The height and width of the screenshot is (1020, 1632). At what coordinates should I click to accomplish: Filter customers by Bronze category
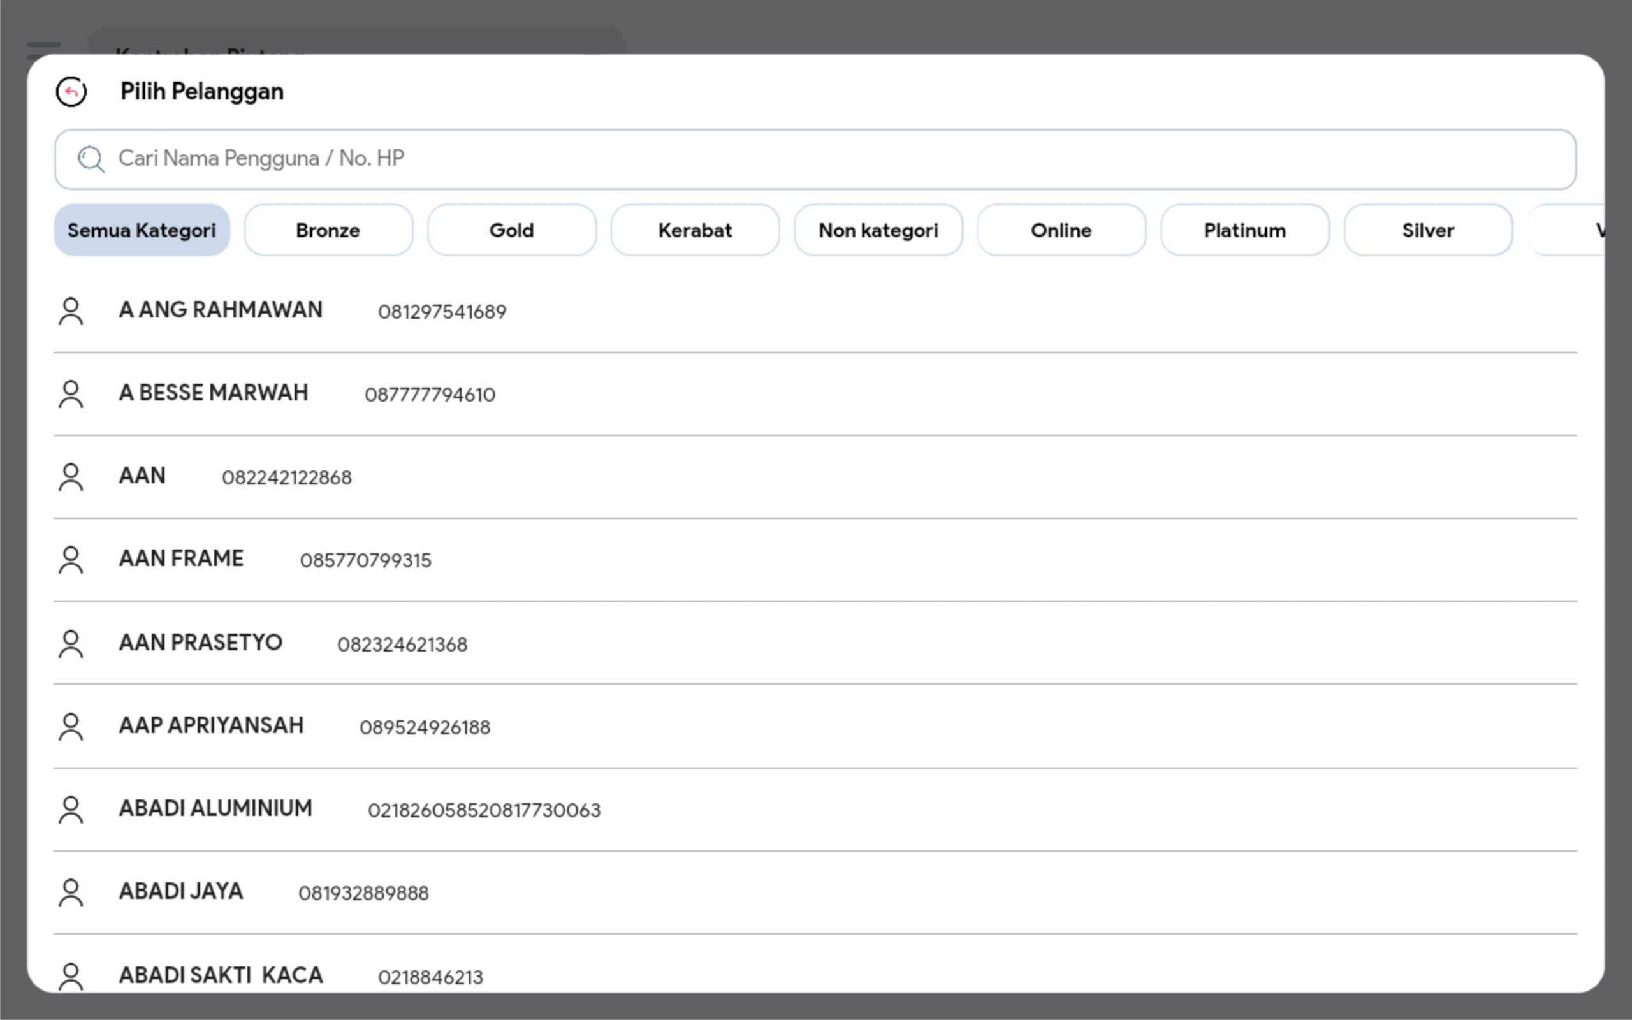point(328,230)
